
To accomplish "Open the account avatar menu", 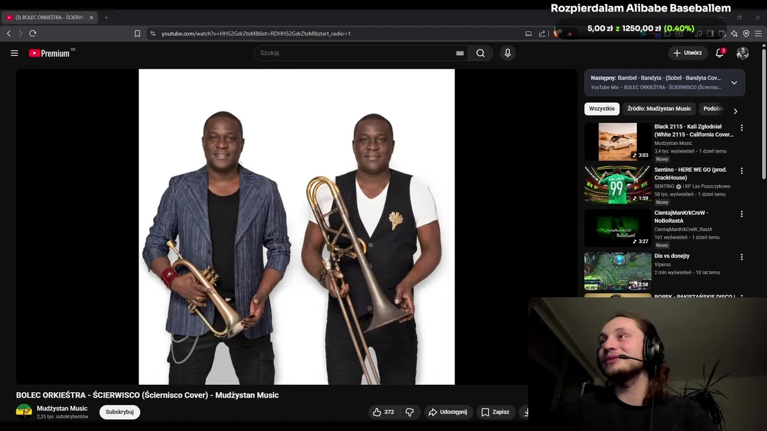I will pos(742,53).
